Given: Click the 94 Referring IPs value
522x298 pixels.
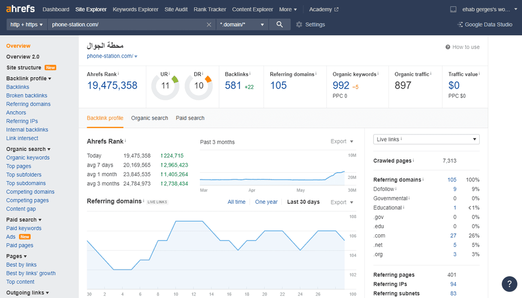Looking at the screenshot, I should pyautogui.click(x=453, y=284).
